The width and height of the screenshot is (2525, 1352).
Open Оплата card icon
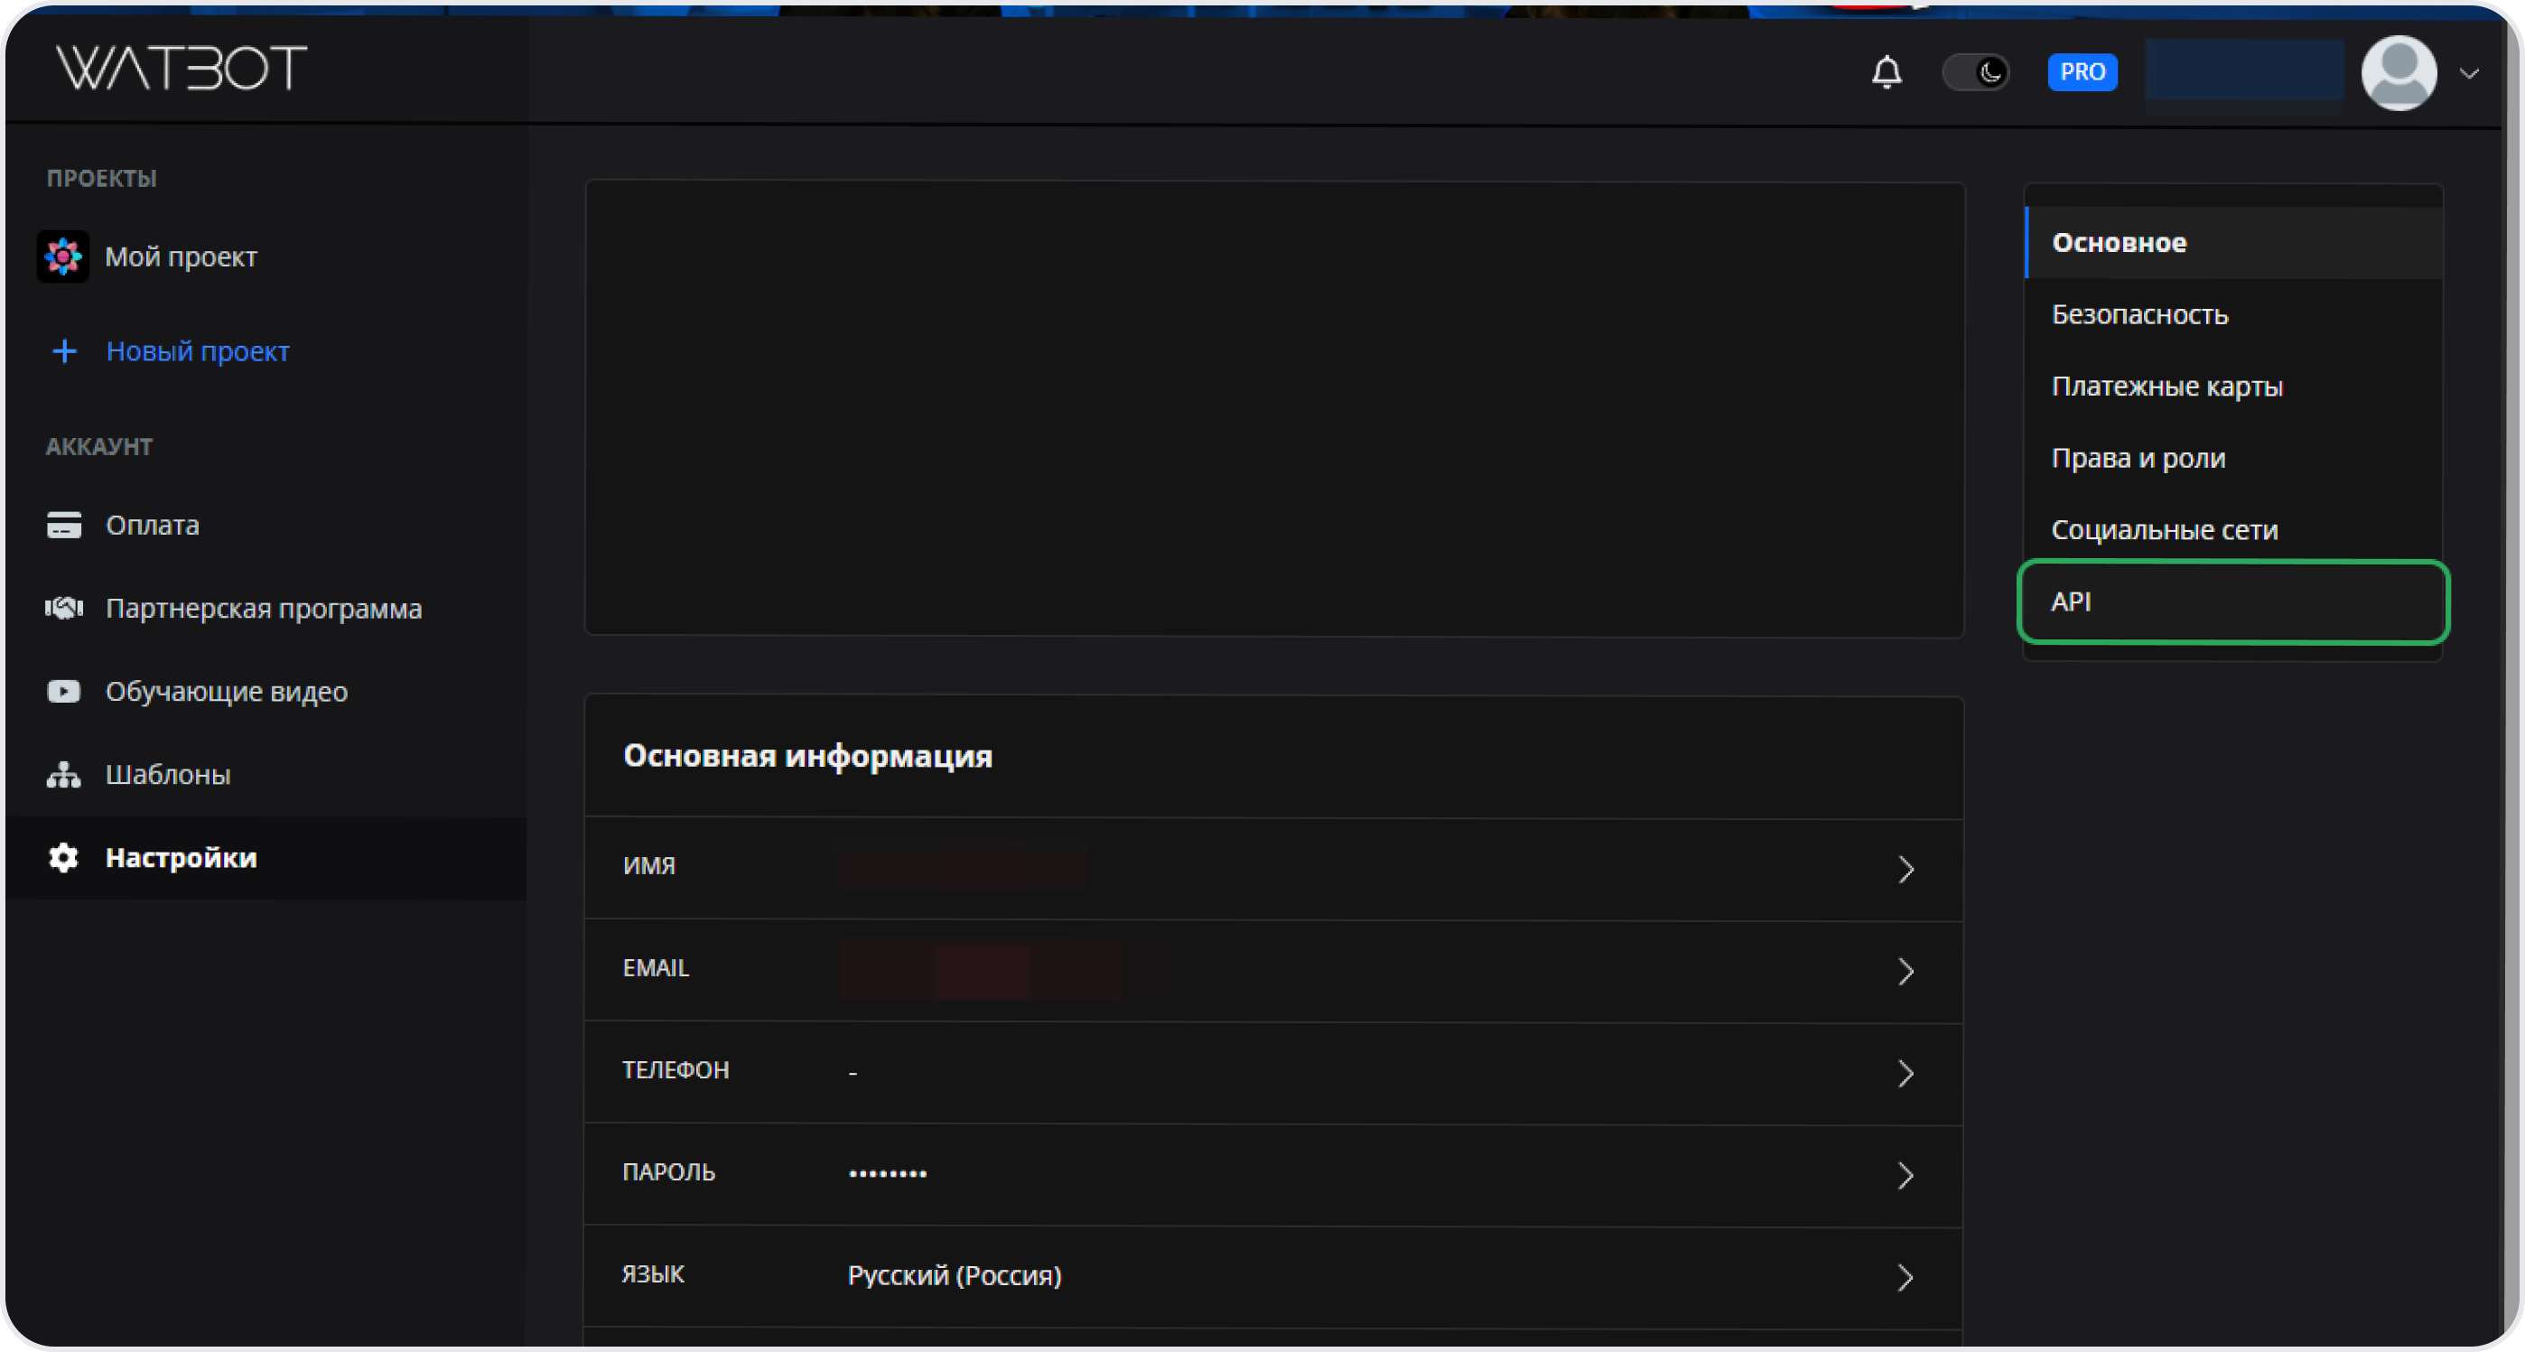pos(65,526)
